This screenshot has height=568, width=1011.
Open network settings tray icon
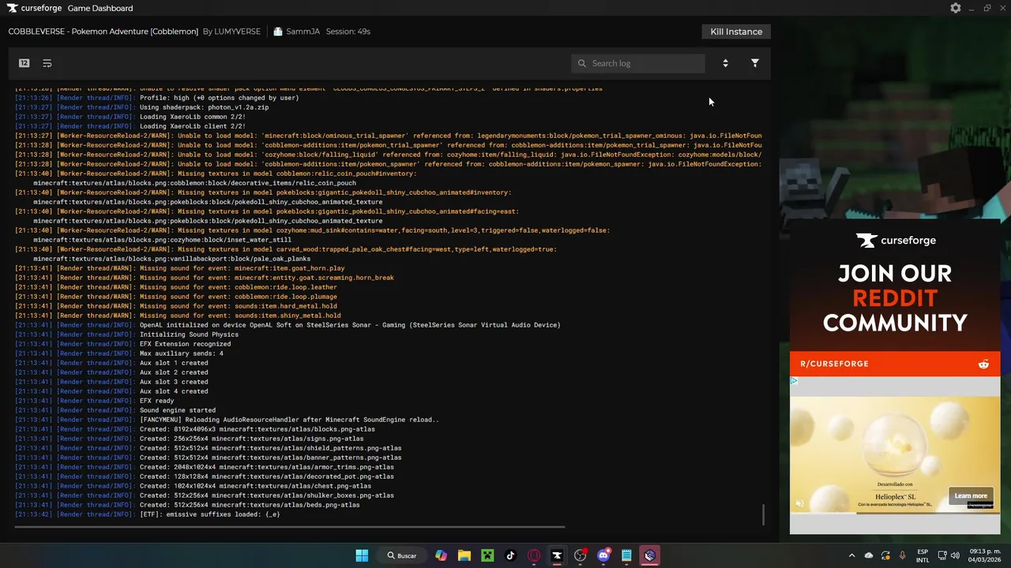[x=941, y=555]
